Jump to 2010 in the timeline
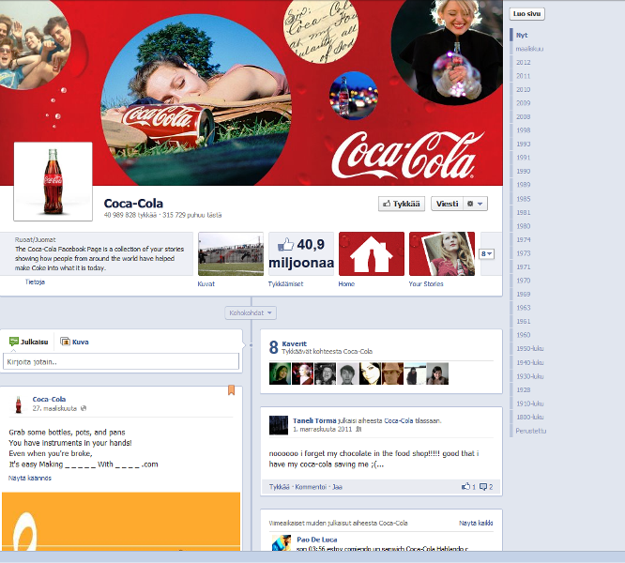The height and width of the screenshot is (563, 625). point(524,89)
